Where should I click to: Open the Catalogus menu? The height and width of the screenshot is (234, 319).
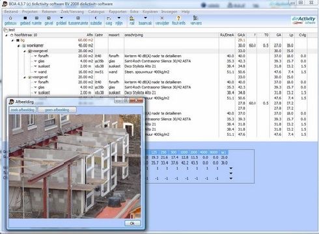[x=96, y=12]
